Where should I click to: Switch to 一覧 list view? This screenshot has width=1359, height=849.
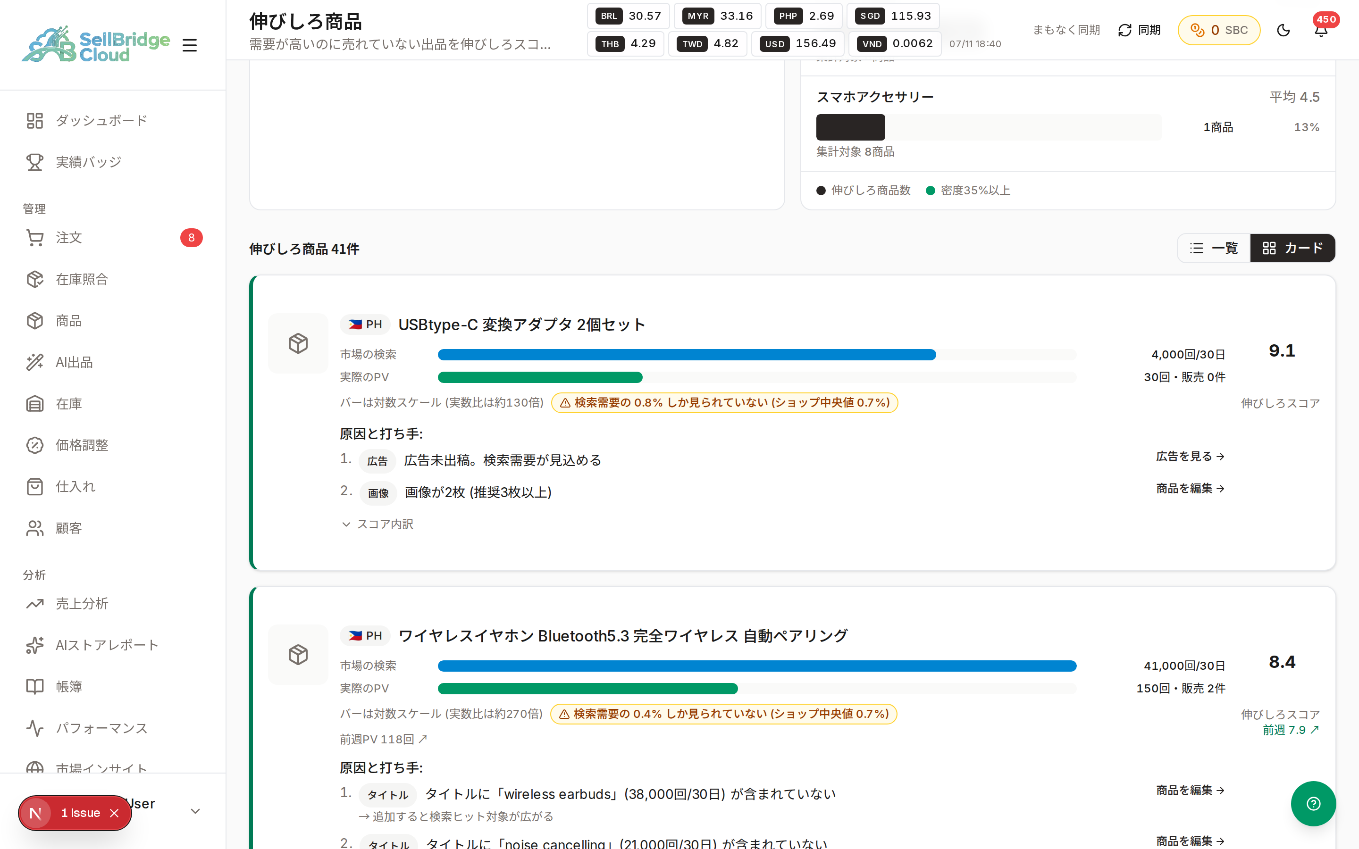(1214, 248)
